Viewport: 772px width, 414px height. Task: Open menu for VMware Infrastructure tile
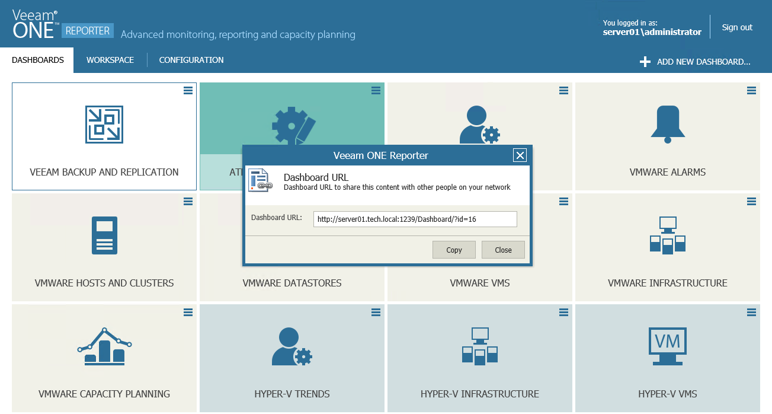751,201
